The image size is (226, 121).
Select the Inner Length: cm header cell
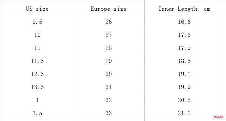[184, 8]
